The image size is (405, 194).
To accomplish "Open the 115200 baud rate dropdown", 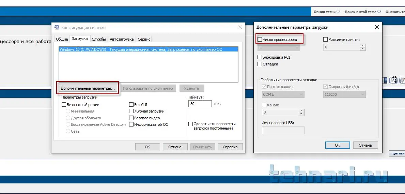I will tap(345, 94).
